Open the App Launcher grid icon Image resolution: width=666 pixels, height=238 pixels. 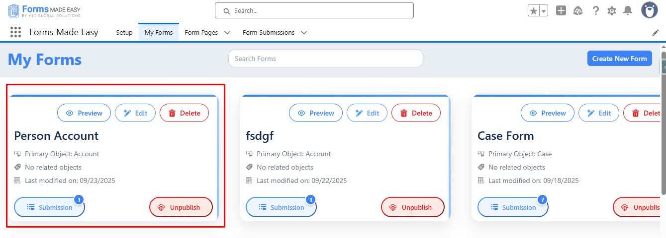[15, 32]
